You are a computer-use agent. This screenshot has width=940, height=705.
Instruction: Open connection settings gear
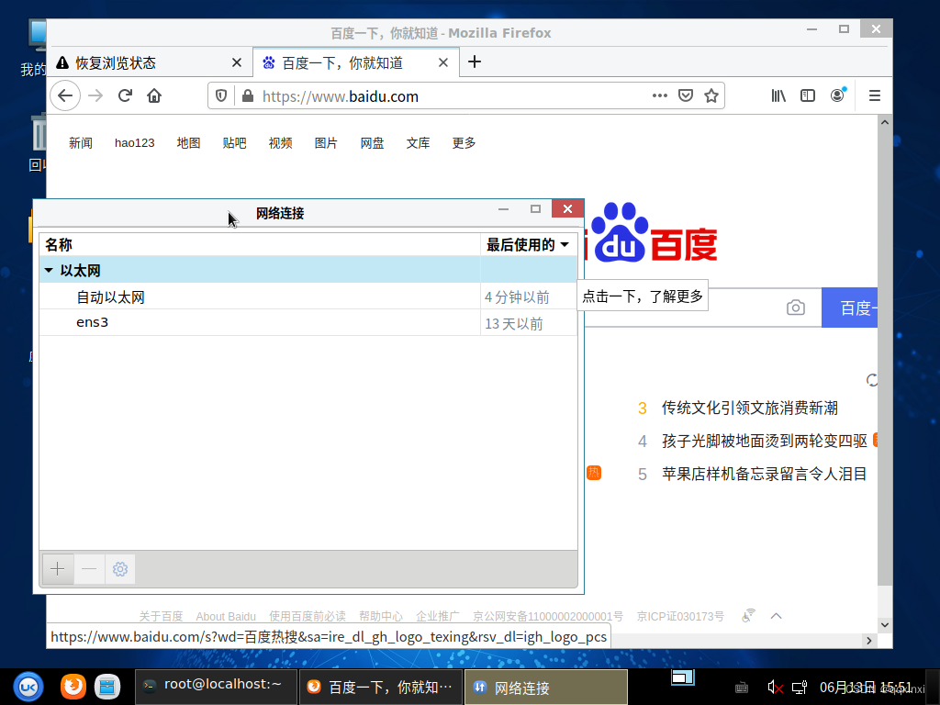(120, 568)
